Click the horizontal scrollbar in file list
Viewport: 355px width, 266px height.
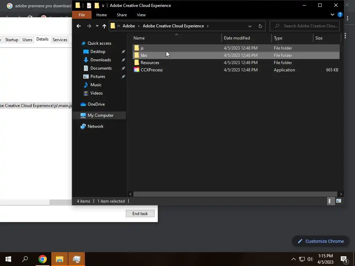(x=235, y=194)
